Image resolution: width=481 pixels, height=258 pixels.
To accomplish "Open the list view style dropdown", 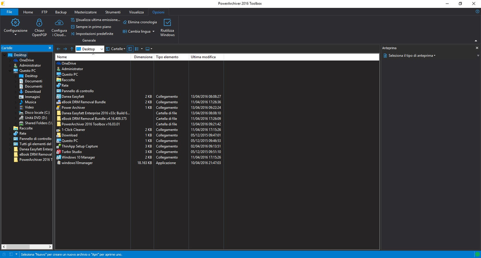I will point(139,49).
